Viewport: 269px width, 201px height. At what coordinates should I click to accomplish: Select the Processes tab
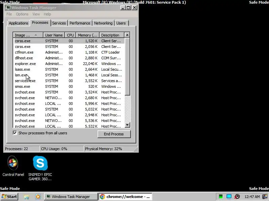click(40, 22)
